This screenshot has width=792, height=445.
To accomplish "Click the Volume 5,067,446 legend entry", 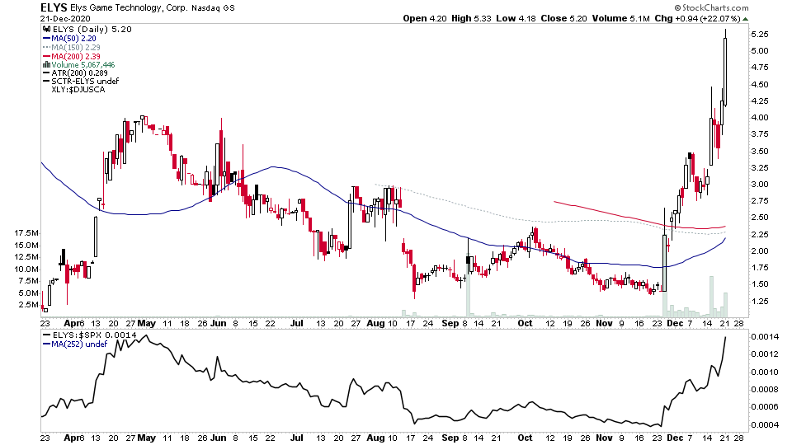I will tap(83, 64).
